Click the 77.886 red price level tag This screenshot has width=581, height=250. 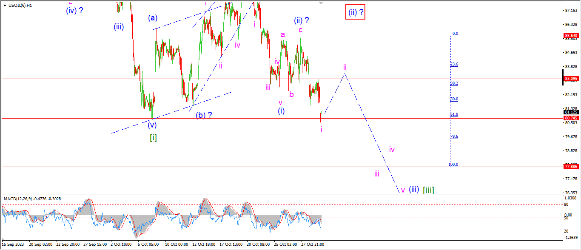pos(570,167)
